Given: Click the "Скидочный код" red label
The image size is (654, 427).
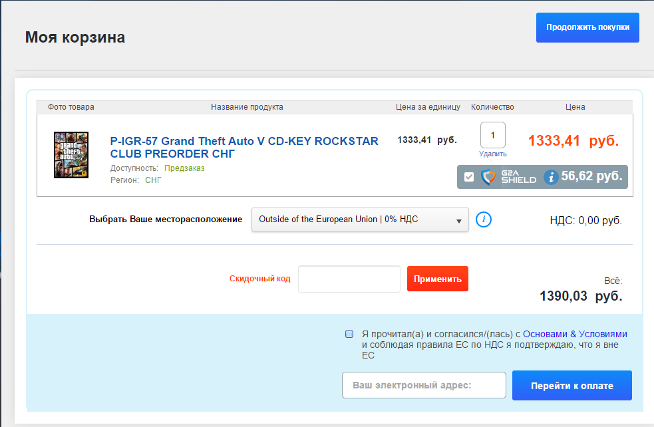Looking at the screenshot, I should coord(259,279).
